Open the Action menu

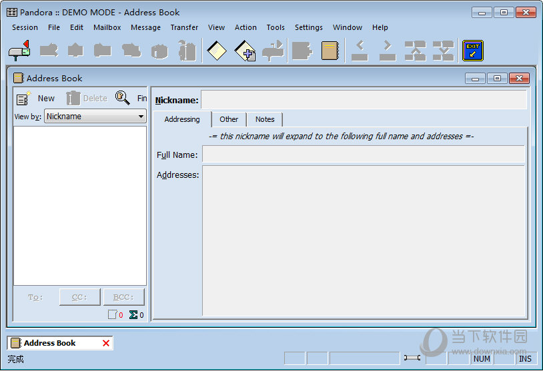(x=245, y=27)
